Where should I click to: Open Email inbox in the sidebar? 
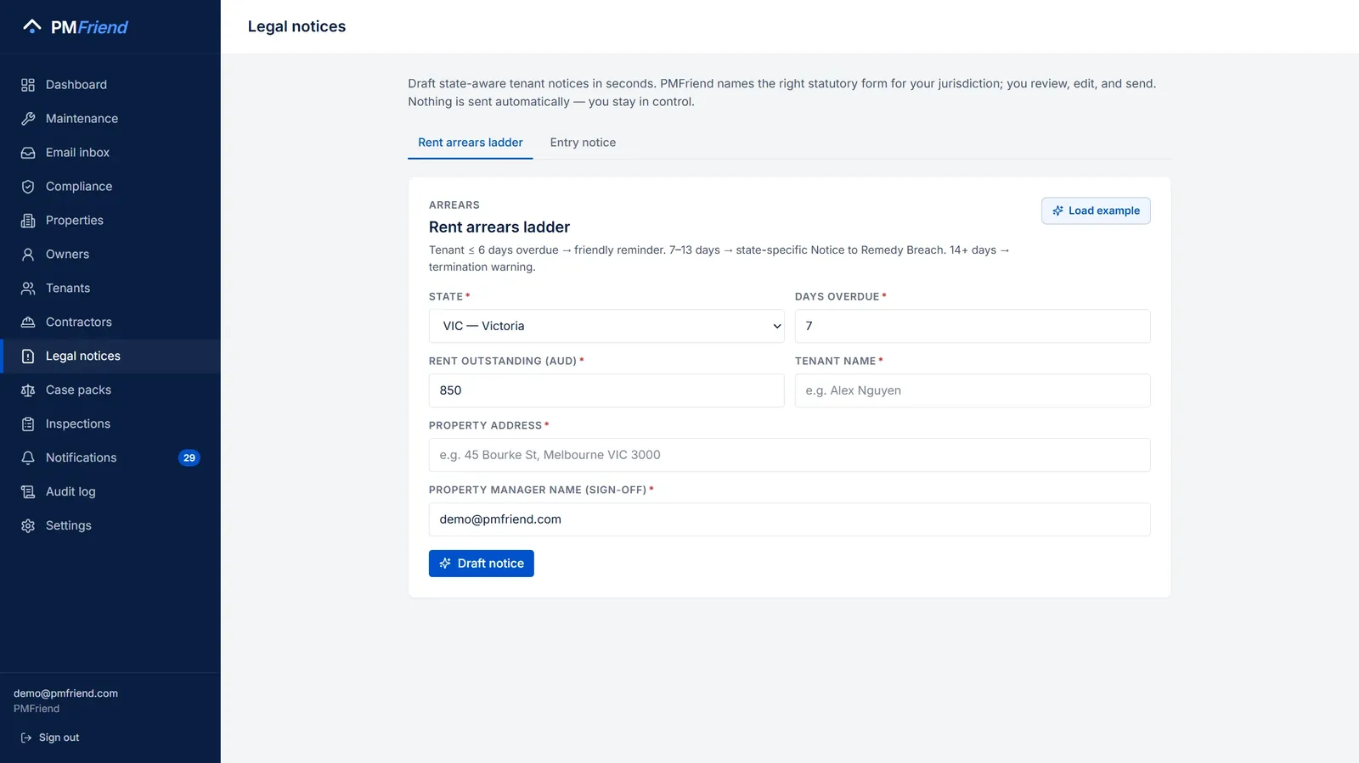coord(110,153)
